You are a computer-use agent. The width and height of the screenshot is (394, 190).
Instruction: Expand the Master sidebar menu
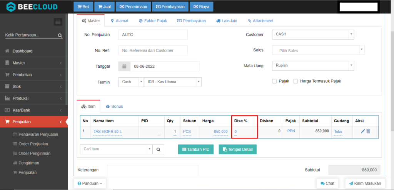34,63
